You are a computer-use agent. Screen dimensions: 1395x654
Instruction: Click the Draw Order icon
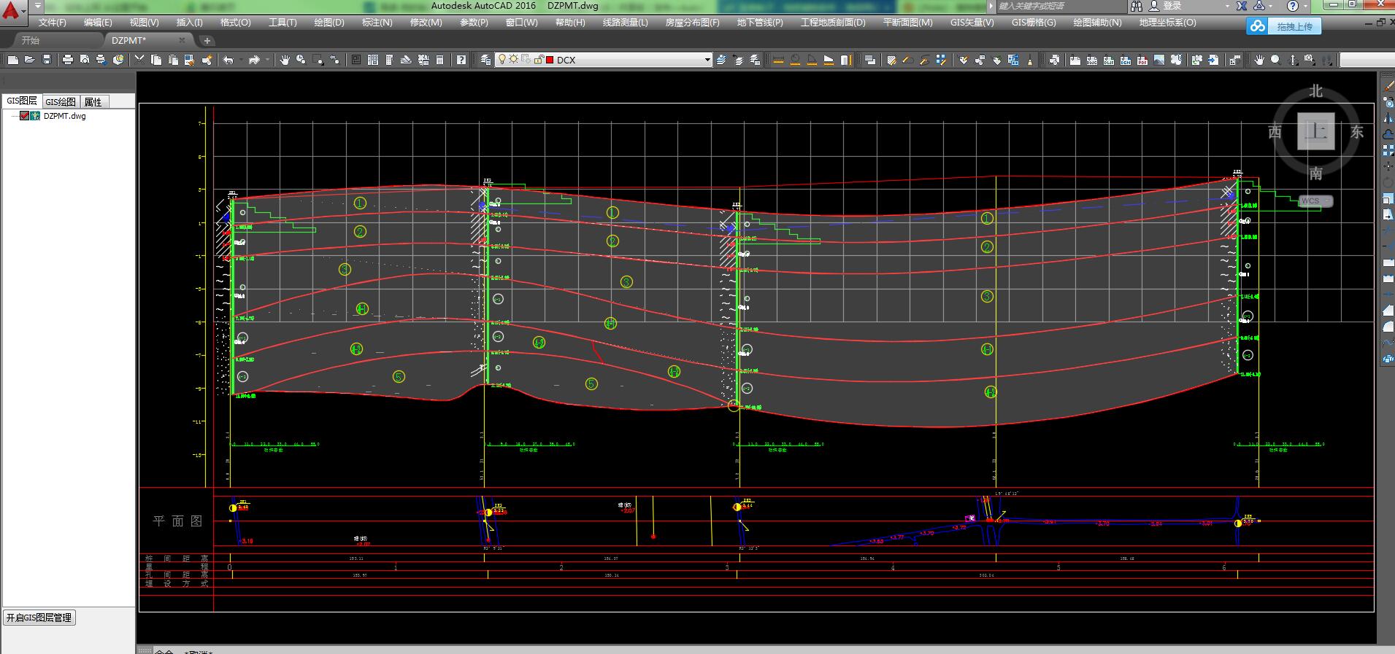coord(869,60)
